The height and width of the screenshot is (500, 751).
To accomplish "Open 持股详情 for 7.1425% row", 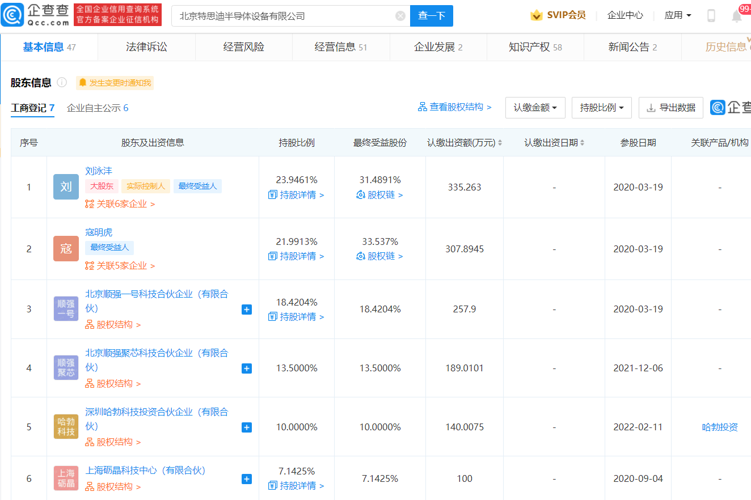I will click(296, 486).
